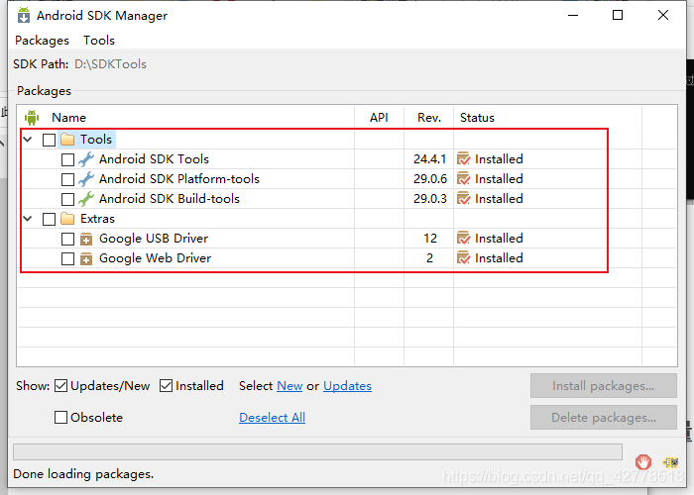Select the Android SDK Tools row name
This screenshot has height=495, width=694.
pyautogui.click(x=154, y=159)
